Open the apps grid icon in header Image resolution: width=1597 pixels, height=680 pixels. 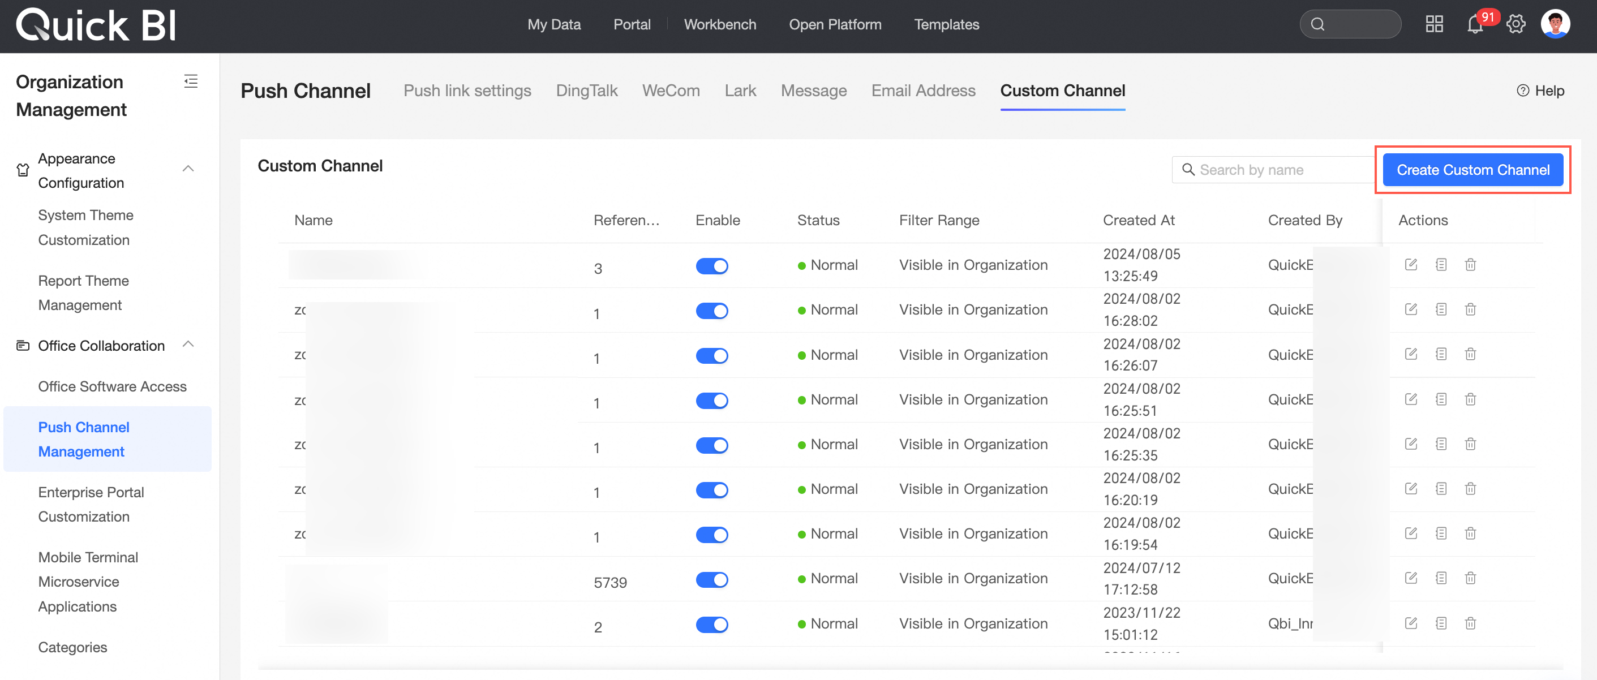click(1434, 24)
